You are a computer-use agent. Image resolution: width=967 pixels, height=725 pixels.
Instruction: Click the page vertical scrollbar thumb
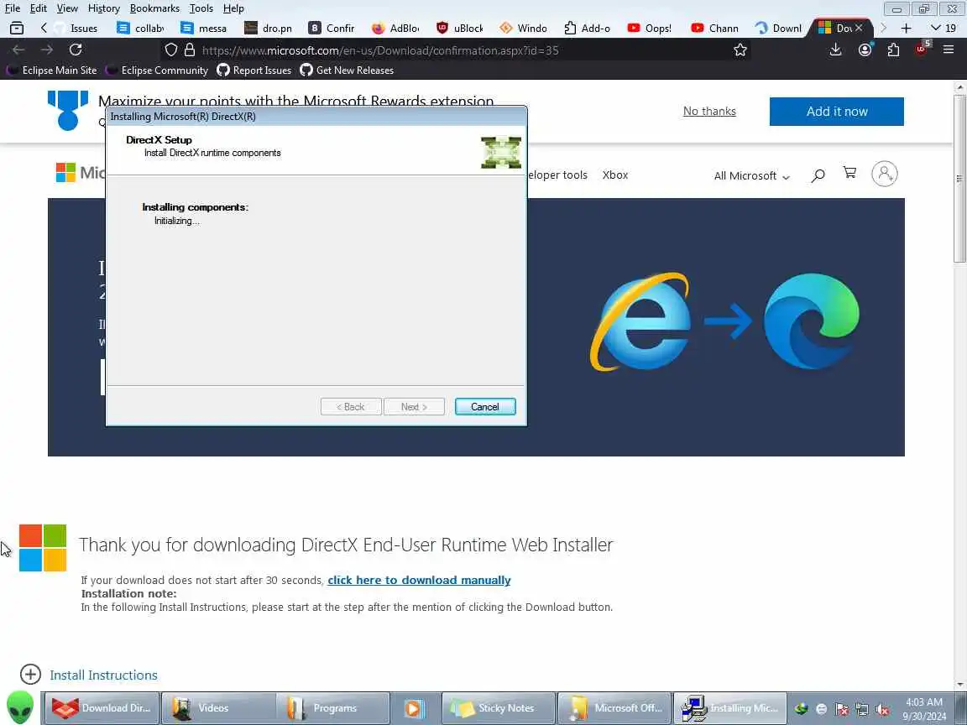pos(959,179)
